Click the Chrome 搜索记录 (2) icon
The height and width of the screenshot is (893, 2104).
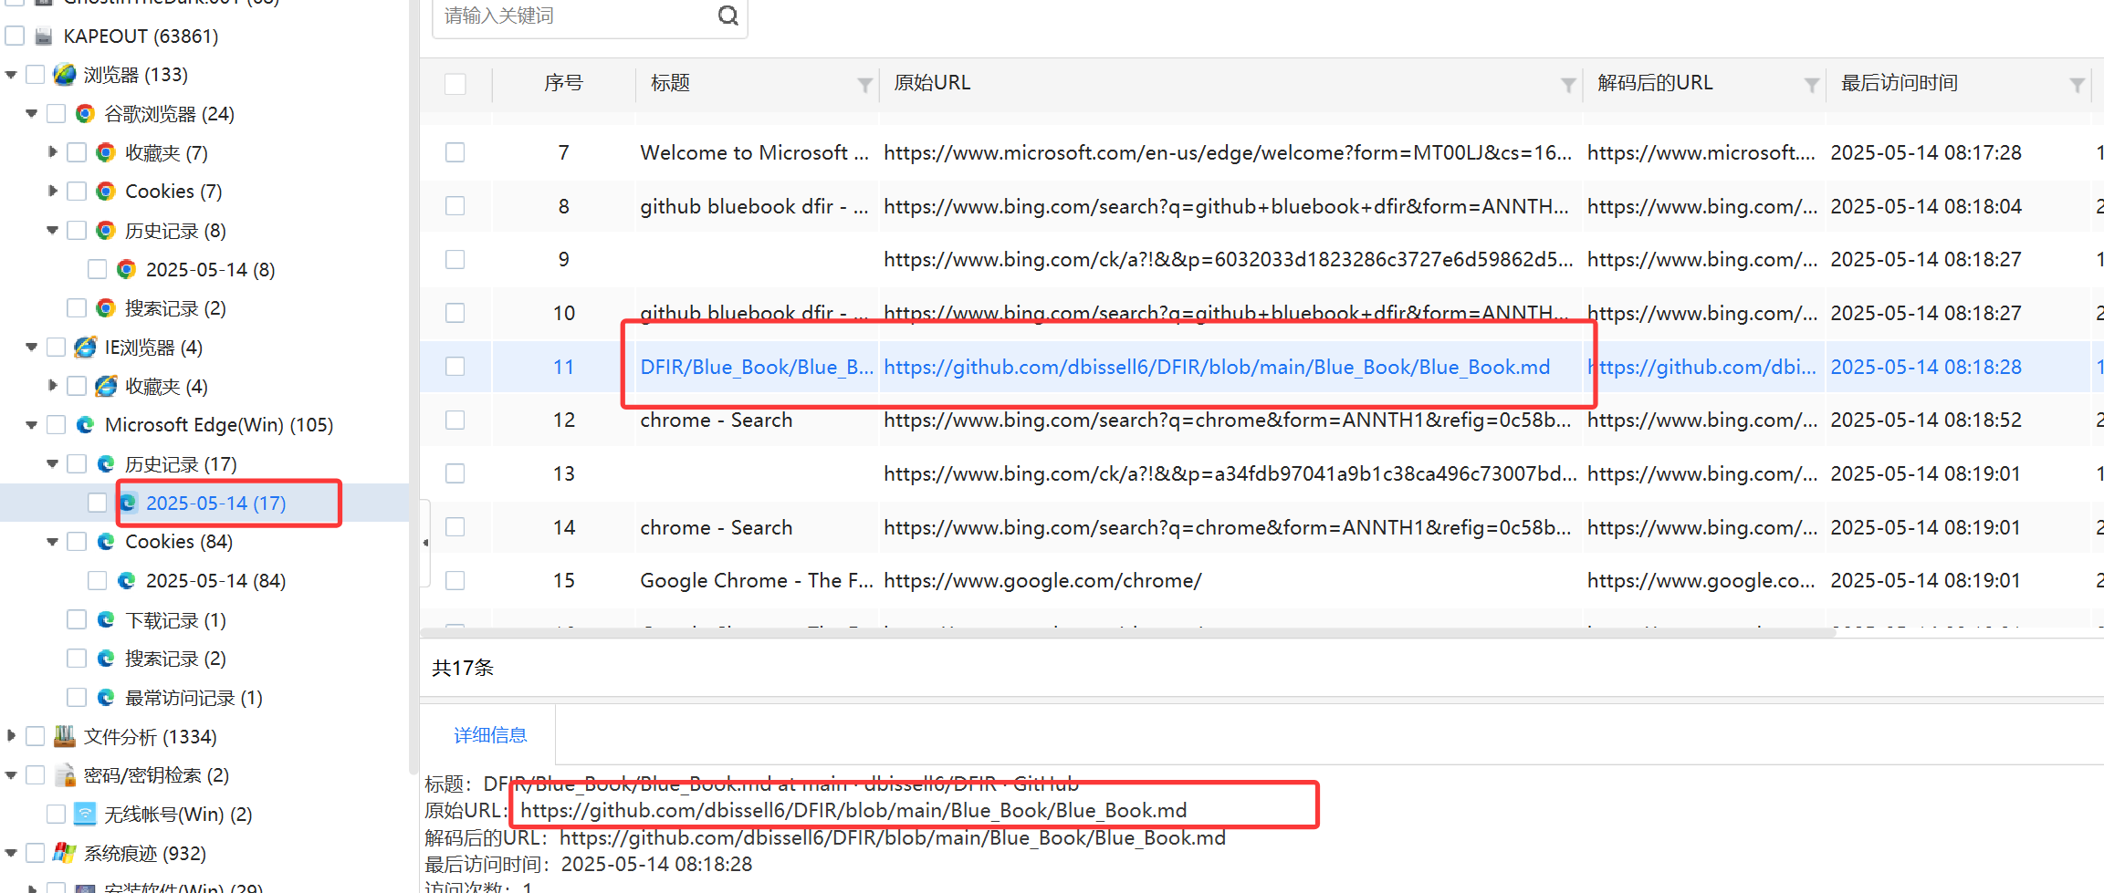(x=106, y=308)
